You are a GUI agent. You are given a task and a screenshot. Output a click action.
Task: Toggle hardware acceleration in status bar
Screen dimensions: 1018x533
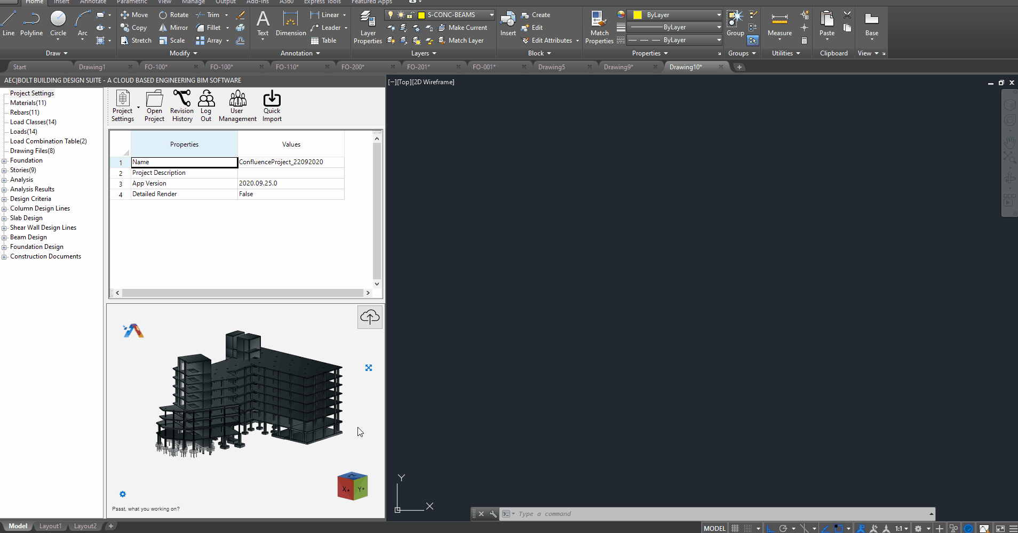click(x=968, y=528)
